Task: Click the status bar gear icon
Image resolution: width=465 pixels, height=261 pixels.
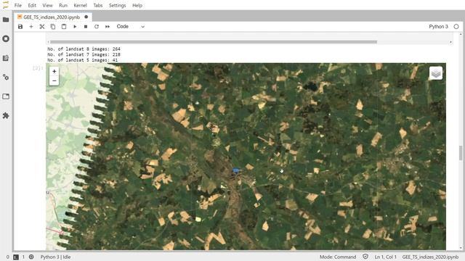Action: tap(31, 257)
